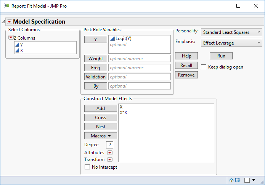Click the JMP app icon in the title bar
The image size is (265, 185).
pos(6,6)
